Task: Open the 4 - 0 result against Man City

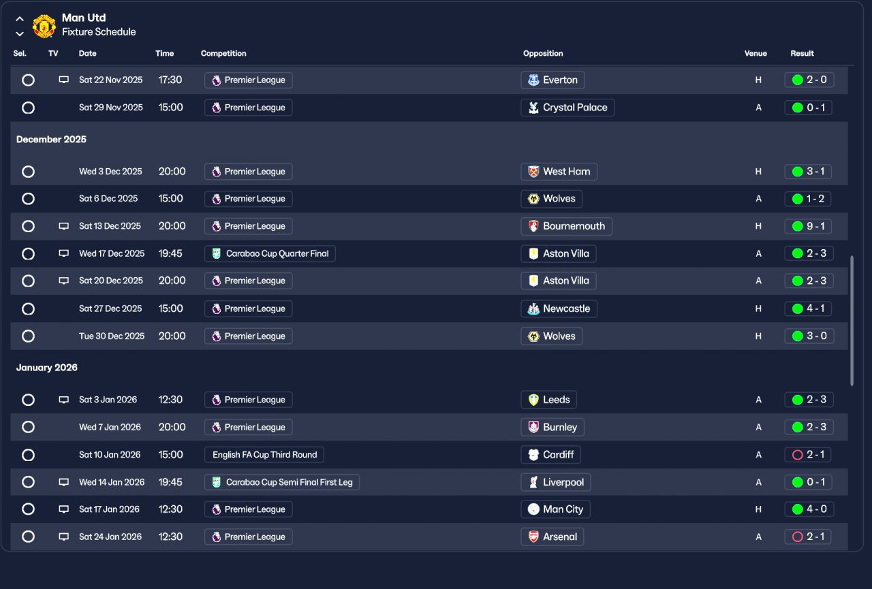Action: [x=809, y=509]
